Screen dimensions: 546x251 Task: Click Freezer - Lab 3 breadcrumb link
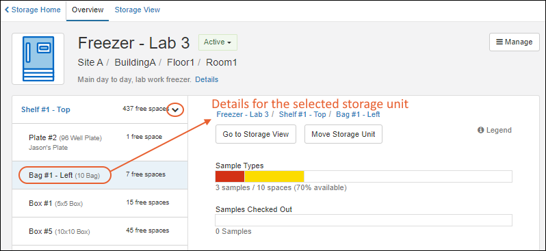tap(242, 114)
